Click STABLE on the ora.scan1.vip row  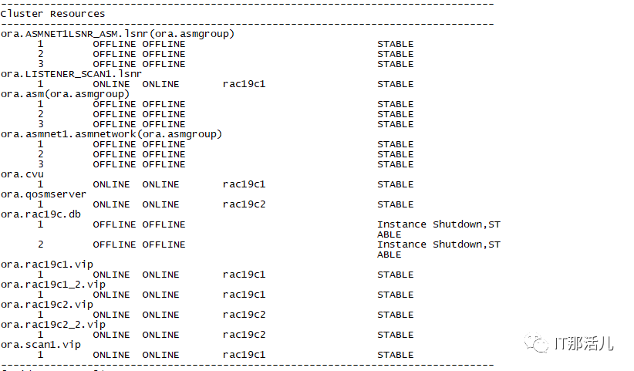coord(395,355)
